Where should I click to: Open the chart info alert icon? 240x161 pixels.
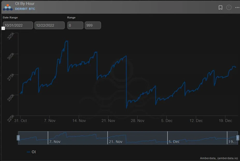pyautogui.click(x=229, y=7)
